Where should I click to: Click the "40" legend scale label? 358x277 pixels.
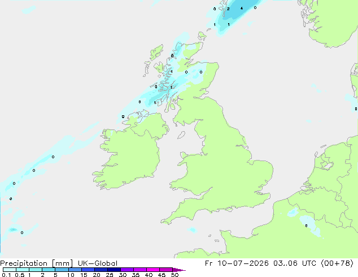pos(149,275)
